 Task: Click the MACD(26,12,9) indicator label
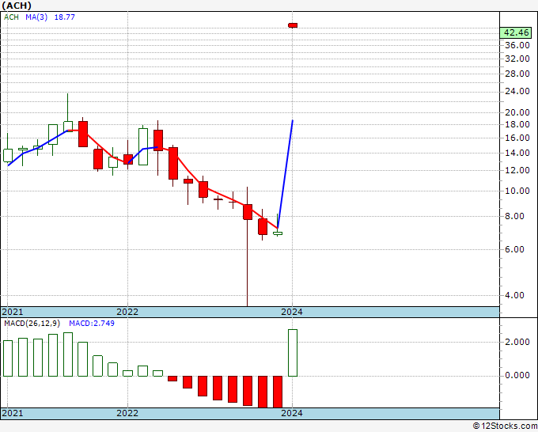tap(32, 324)
